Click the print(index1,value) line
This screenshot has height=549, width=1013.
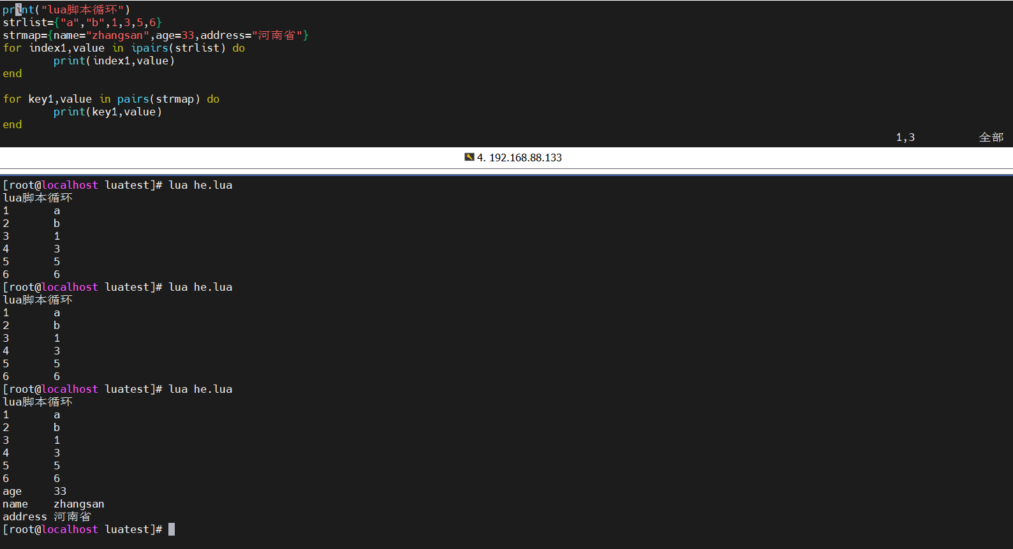pyautogui.click(x=114, y=61)
